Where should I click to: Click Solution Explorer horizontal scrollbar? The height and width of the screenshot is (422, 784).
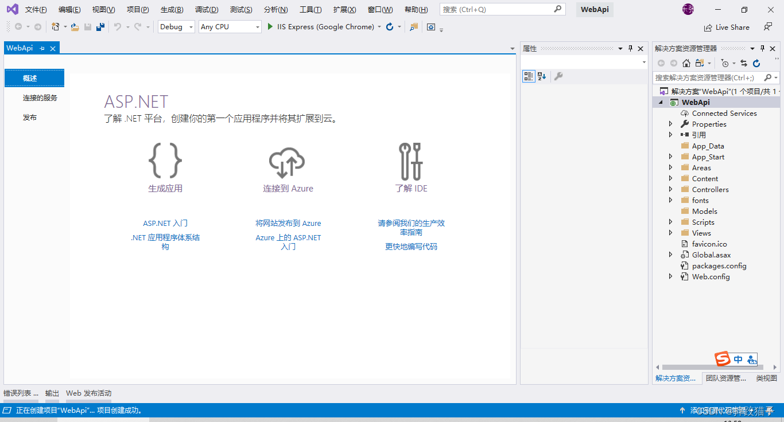click(x=712, y=368)
